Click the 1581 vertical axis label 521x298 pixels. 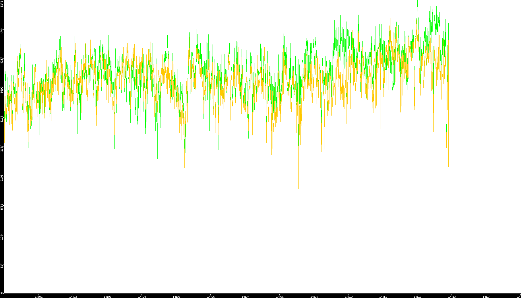(2, 207)
